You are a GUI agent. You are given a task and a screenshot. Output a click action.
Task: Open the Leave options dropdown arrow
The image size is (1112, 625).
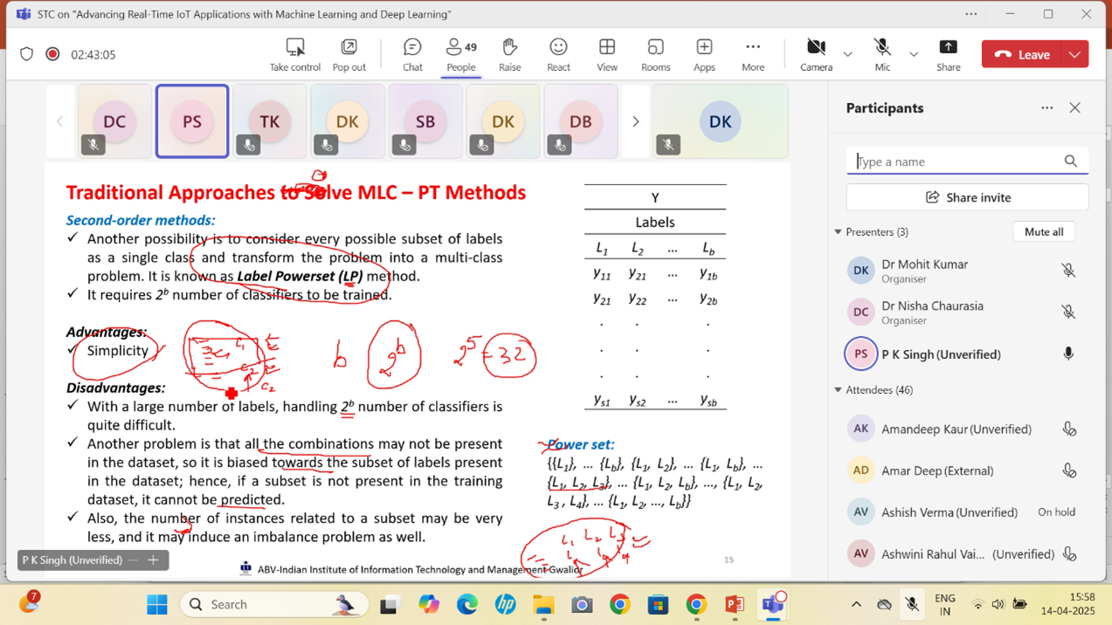[1075, 54]
